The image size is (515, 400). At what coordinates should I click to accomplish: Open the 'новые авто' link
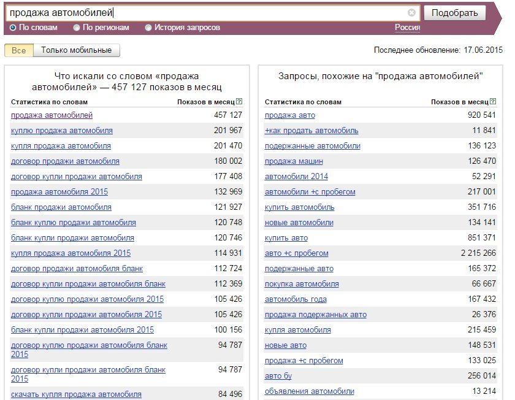(x=286, y=345)
